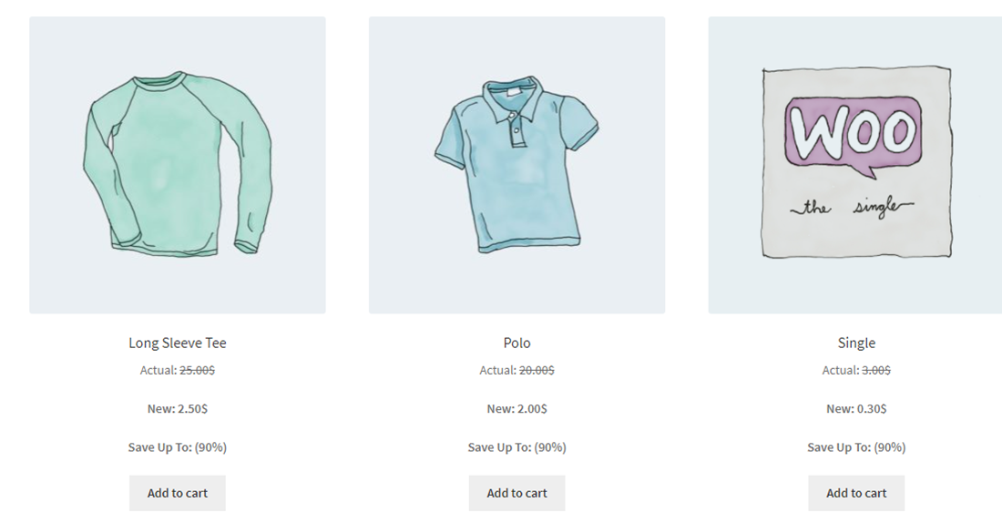1002x523 pixels.
Task: Click the struck-through 20.00$ actual price
Action: tap(537, 370)
